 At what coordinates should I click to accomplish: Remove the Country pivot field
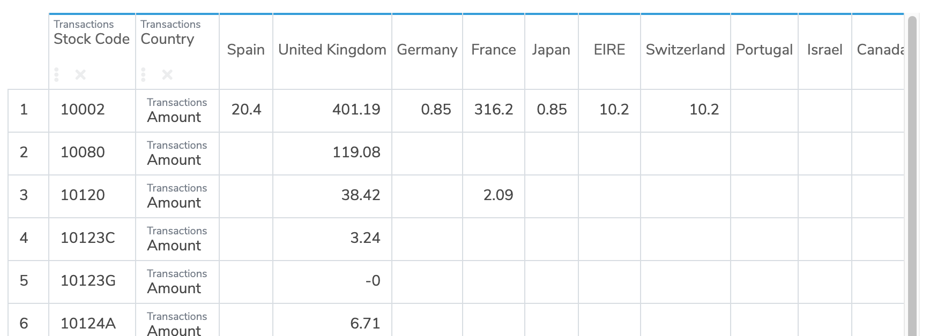point(167,74)
